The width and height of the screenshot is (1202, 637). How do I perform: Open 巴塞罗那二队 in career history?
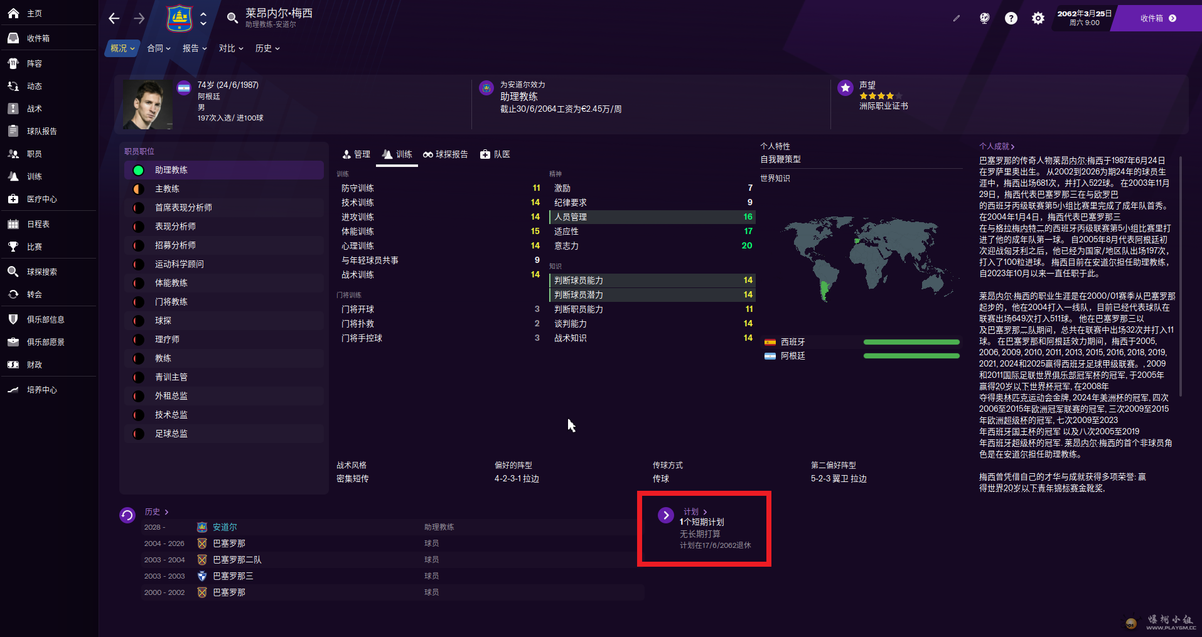click(237, 560)
